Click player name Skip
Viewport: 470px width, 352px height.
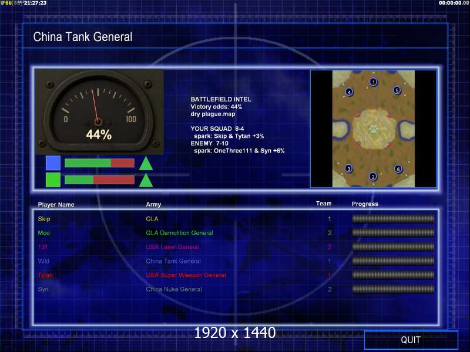44,219
